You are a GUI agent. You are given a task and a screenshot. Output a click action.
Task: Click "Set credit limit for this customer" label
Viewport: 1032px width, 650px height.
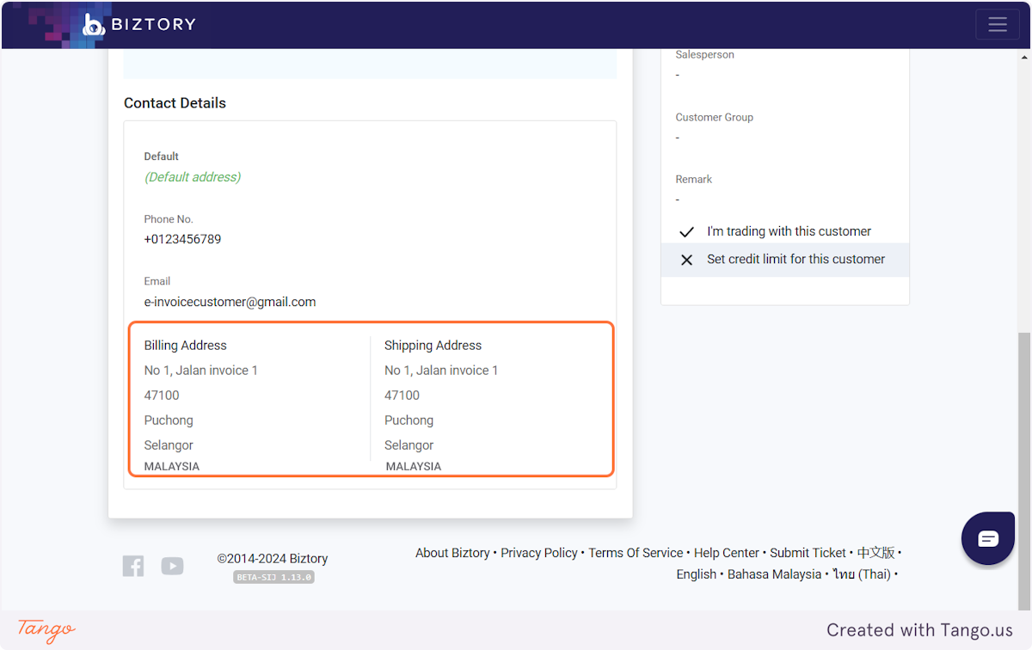click(795, 259)
